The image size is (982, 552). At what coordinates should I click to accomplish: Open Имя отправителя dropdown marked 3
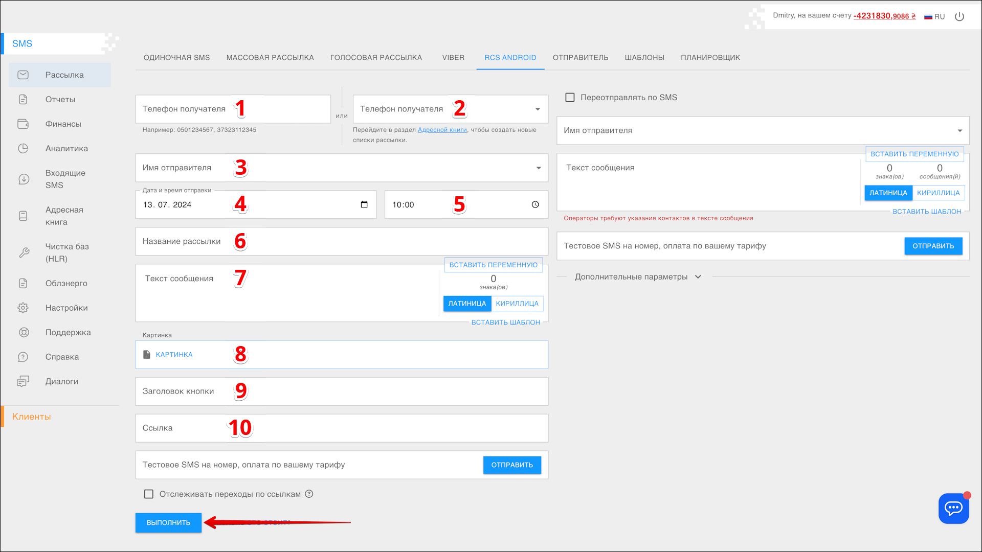coord(539,168)
